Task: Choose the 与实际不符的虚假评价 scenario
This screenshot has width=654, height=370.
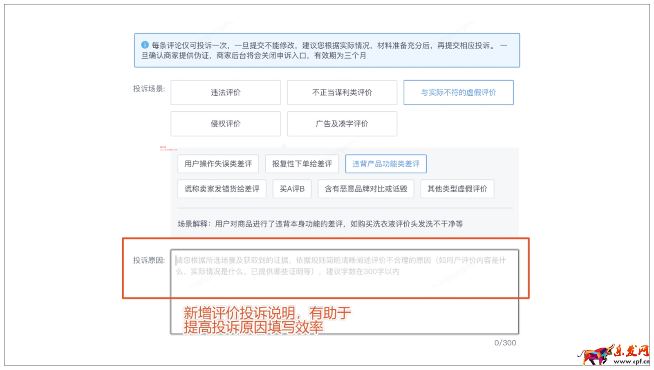Action: point(459,92)
